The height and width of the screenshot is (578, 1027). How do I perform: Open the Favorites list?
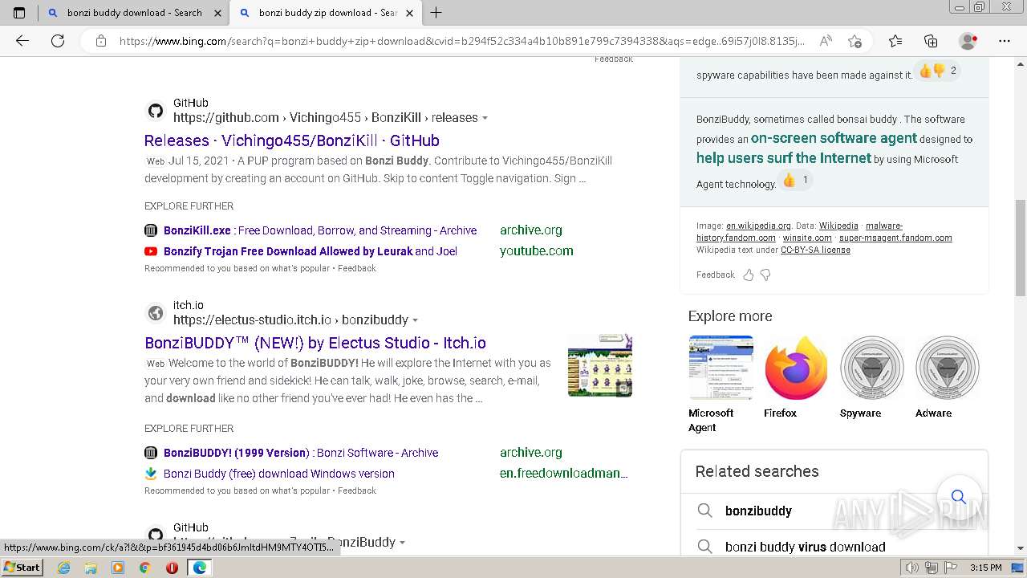click(895, 41)
